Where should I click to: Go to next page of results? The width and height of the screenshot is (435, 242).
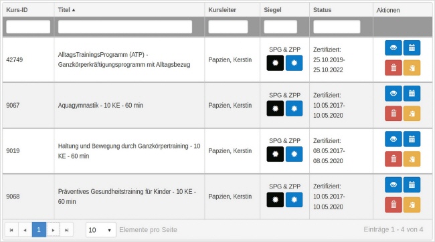53,230
